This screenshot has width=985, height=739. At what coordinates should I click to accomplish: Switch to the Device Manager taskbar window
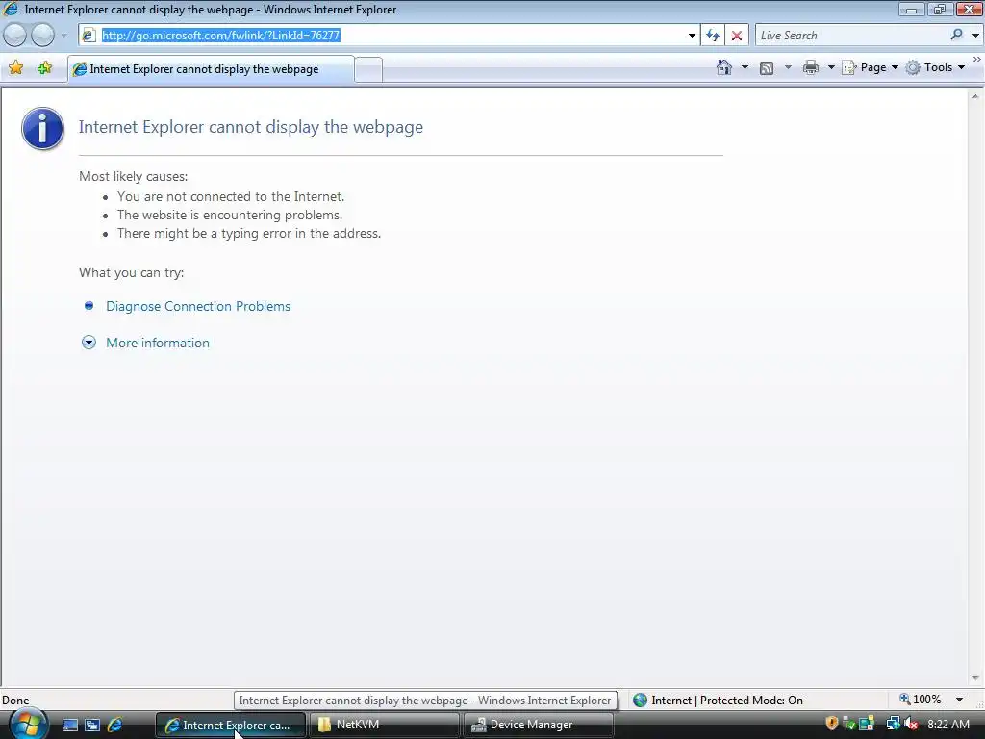tap(539, 726)
